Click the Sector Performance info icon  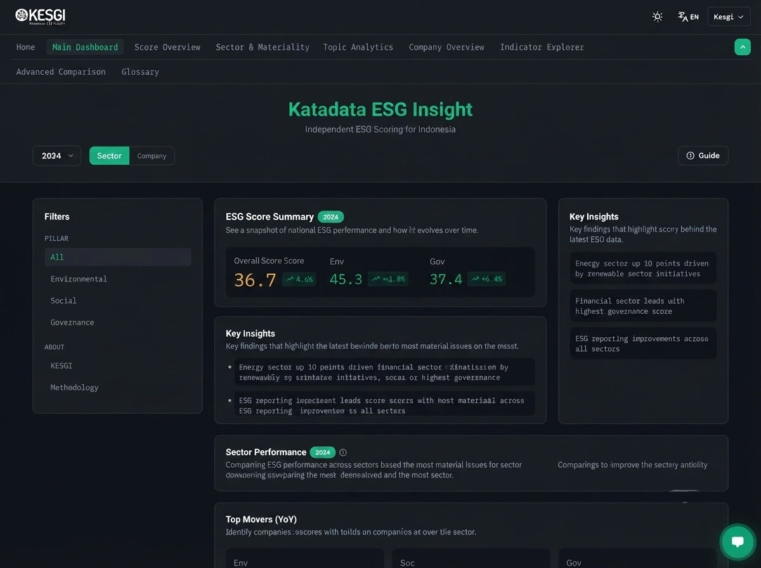(x=343, y=453)
